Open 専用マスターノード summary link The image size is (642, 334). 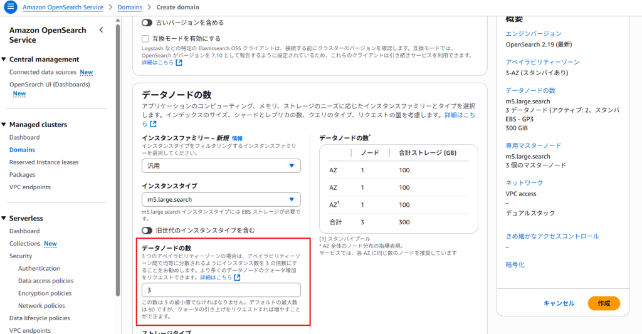coord(533,146)
